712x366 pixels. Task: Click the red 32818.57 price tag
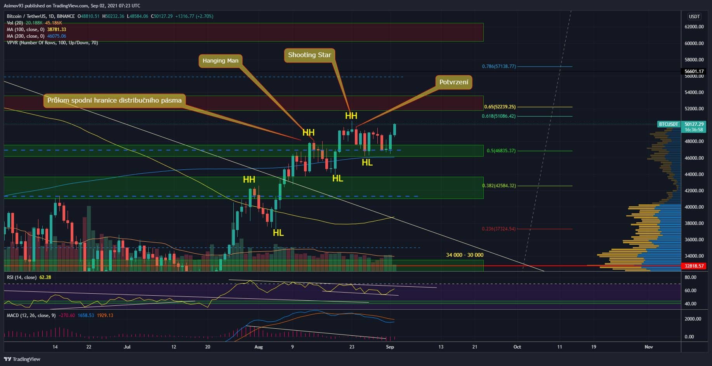(x=694, y=266)
